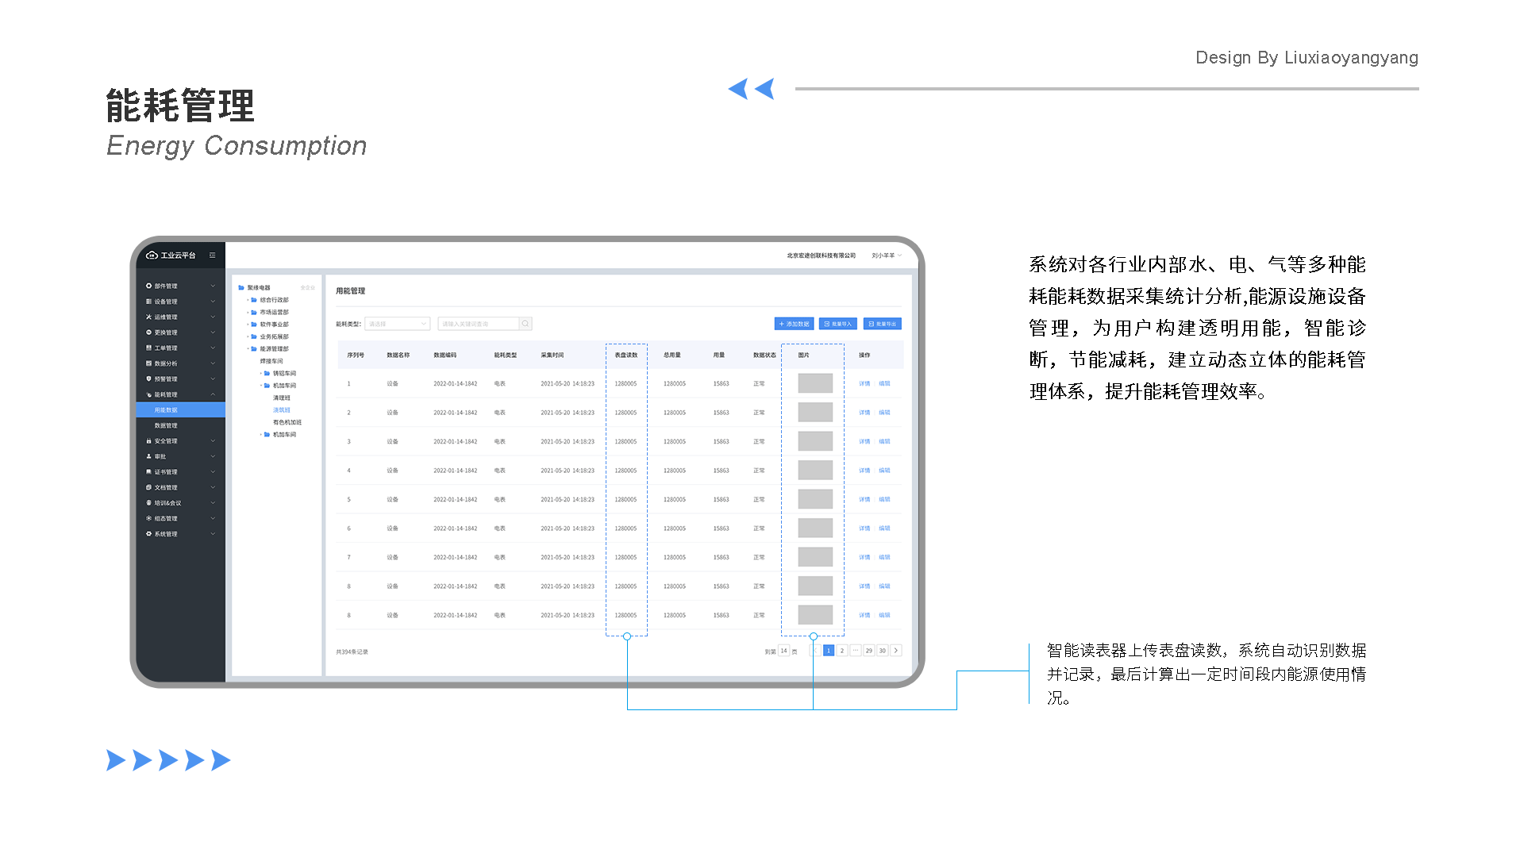
Task: Go to next page arrow in pagination
Action: coord(896,651)
